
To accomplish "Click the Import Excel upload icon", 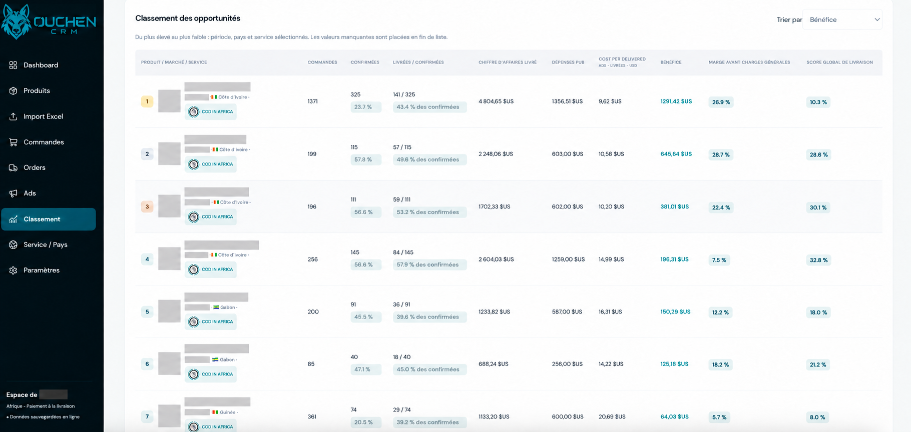I will click(13, 116).
